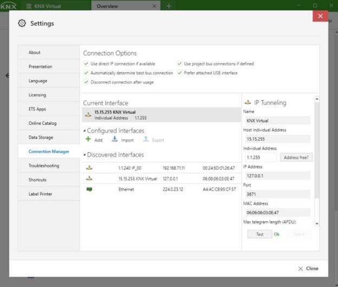The width and height of the screenshot is (338, 287).
Task: Open a new tab with plus icon
Action: pos(168,6)
